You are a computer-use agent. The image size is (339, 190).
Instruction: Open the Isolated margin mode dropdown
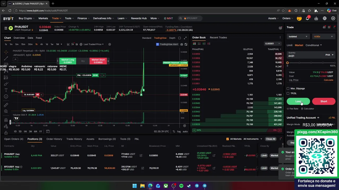298,37
